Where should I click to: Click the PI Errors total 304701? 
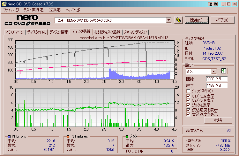click(49, 150)
